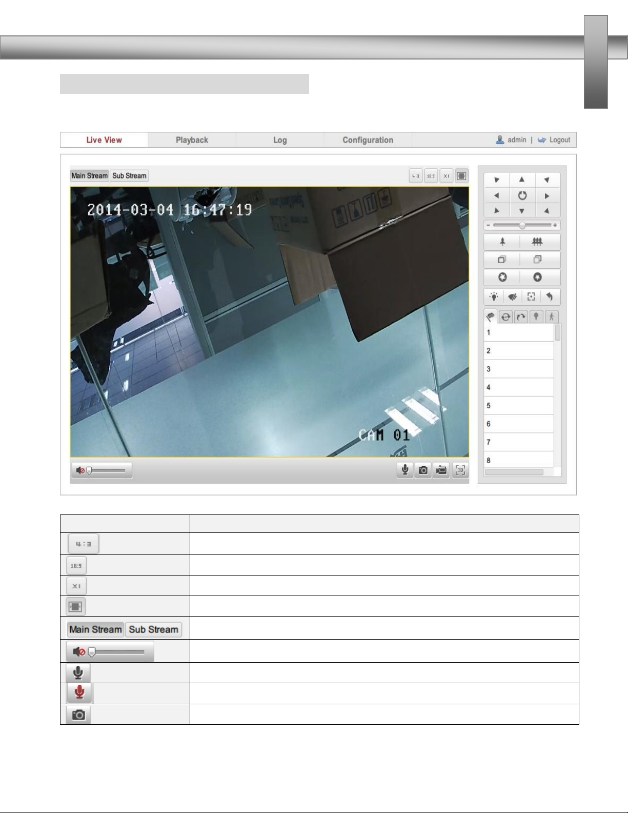The height and width of the screenshot is (813, 628).
Task: Click the iris open button
Action: pyautogui.click(x=502, y=277)
